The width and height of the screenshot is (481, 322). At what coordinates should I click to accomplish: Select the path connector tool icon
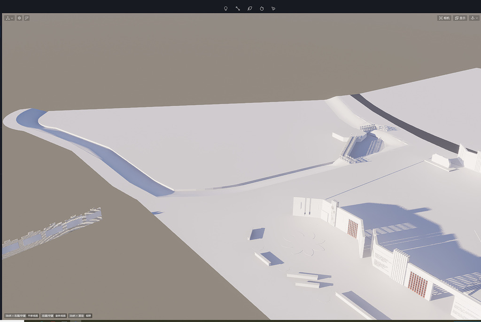pos(238,8)
